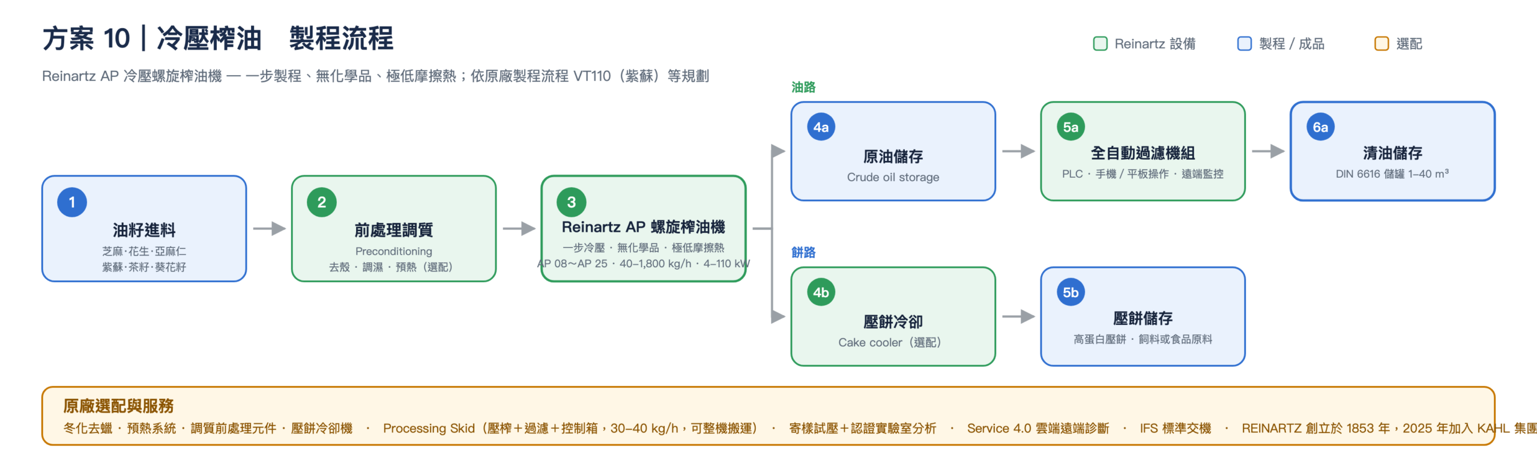
Task: Click the IFS 標準交機 text
Action: [x=1175, y=428]
